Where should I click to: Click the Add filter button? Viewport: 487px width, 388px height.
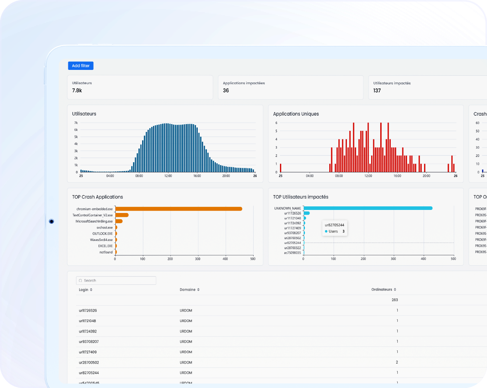click(80, 66)
